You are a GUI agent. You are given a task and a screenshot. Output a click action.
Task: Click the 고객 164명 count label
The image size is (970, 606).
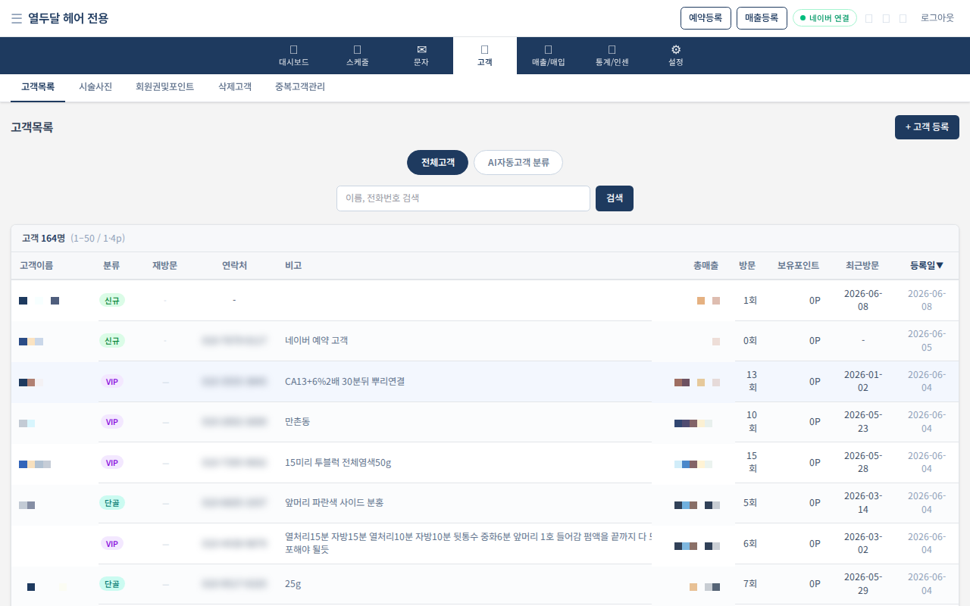pyautogui.click(x=43, y=239)
